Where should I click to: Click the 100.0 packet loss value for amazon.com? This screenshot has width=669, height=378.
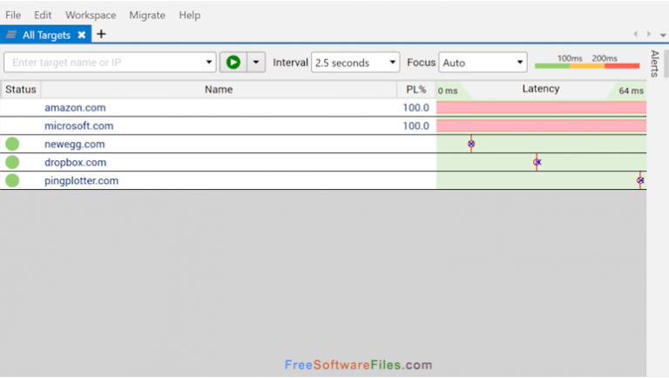pyautogui.click(x=416, y=107)
